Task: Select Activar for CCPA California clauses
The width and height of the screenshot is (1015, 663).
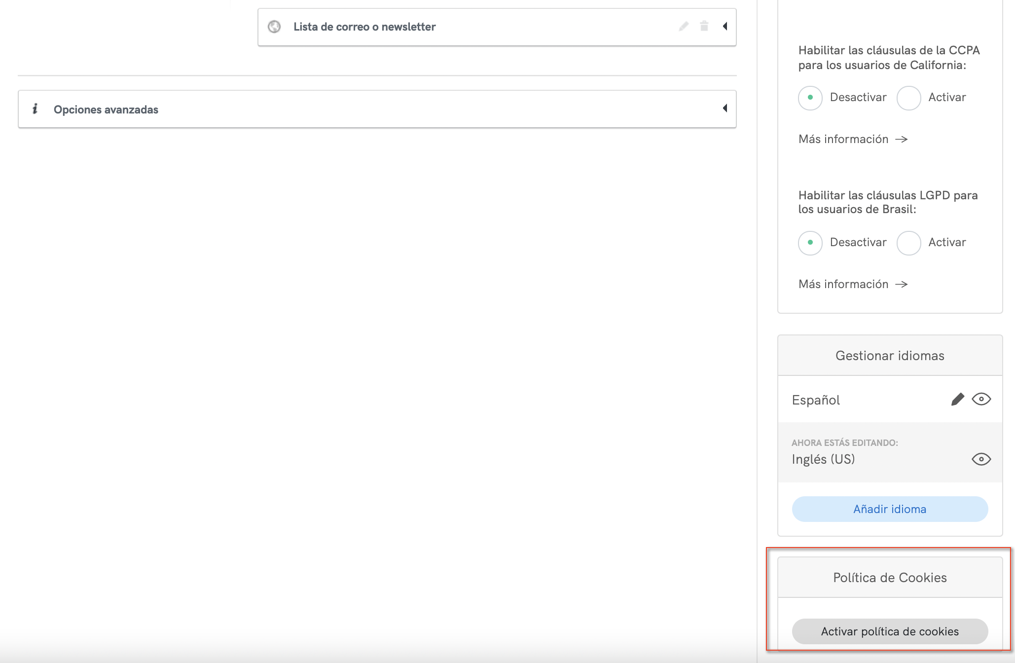Action: click(908, 98)
